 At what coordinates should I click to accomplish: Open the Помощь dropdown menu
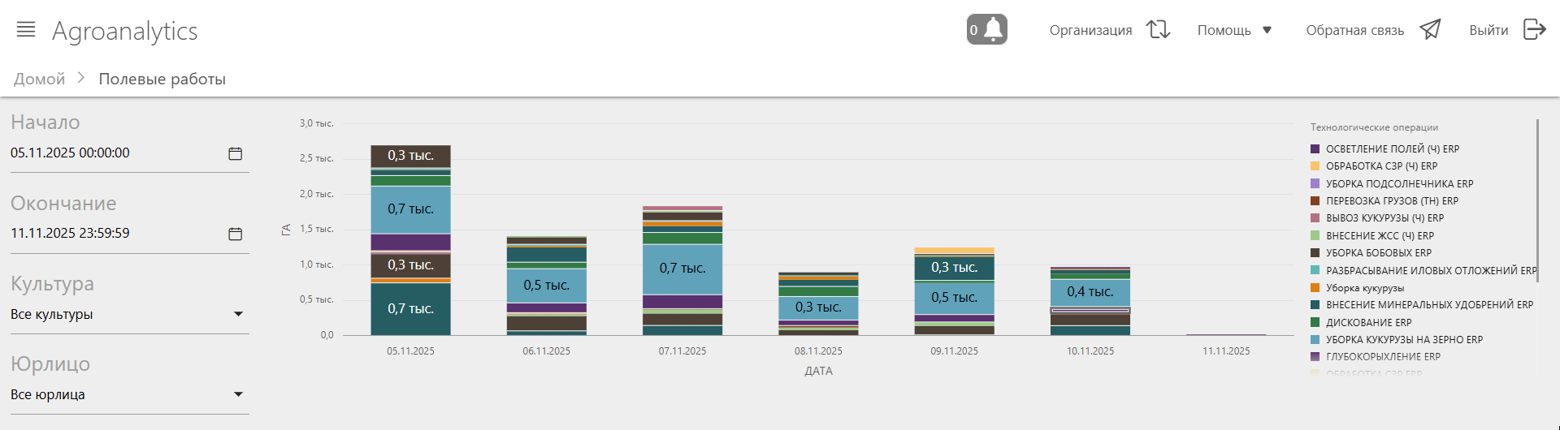(1234, 30)
